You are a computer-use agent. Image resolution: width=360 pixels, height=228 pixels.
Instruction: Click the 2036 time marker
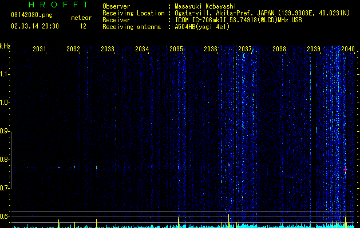click(211, 49)
